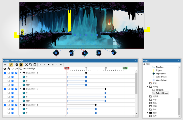The height and width of the screenshot is (120, 183).
Task: Select BridgePiece - 8 master end keyframe
Action: [x=96, y=105]
